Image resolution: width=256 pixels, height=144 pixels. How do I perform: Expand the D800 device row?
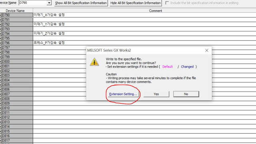tap(1, 62)
